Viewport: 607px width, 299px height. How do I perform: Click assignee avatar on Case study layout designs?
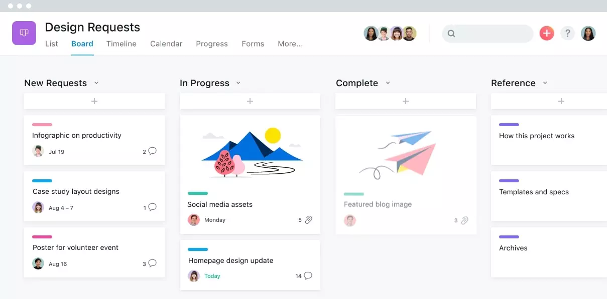38,207
